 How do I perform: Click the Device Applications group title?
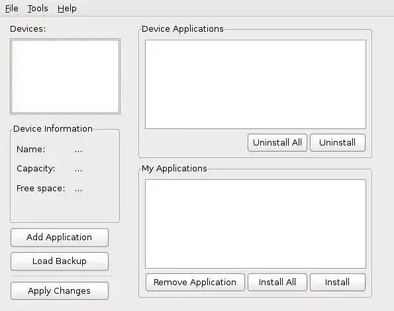tap(182, 29)
